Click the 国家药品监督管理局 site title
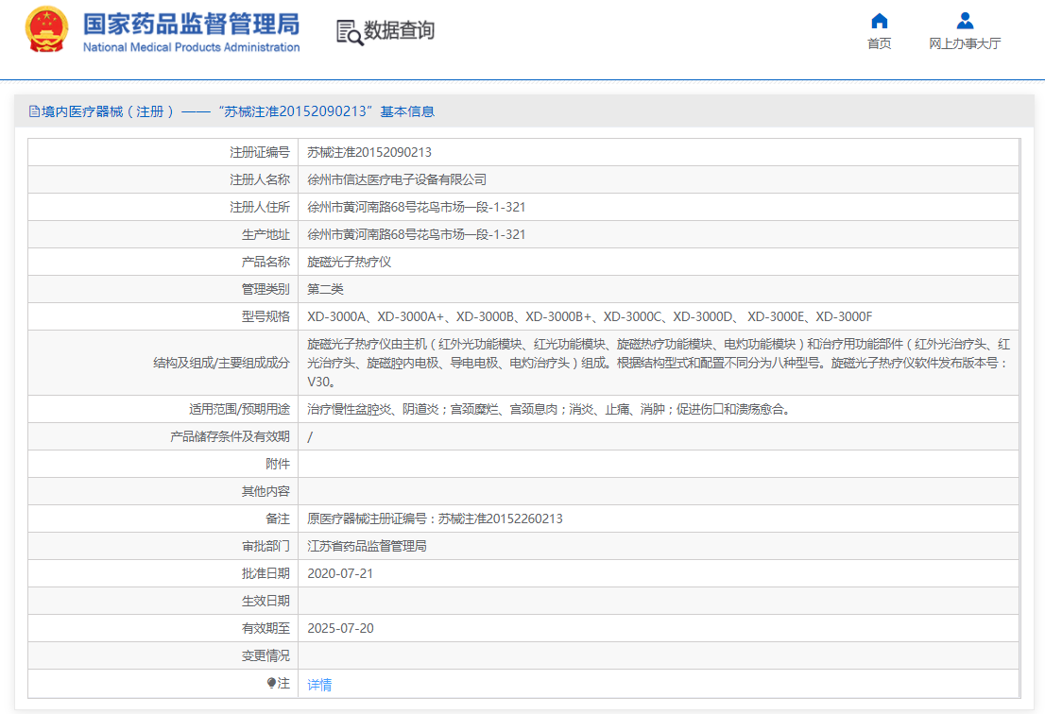Viewport: 1045px width, 714px height. [191, 24]
